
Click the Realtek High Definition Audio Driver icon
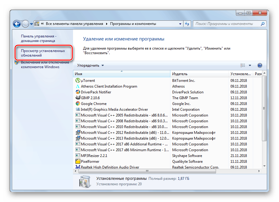(78, 167)
